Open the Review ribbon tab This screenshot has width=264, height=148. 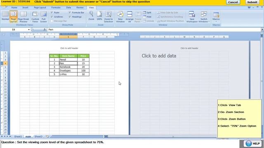[x=80, y=7]
